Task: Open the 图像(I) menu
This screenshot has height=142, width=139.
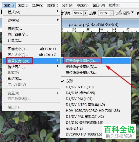Action: click(9, 5)
